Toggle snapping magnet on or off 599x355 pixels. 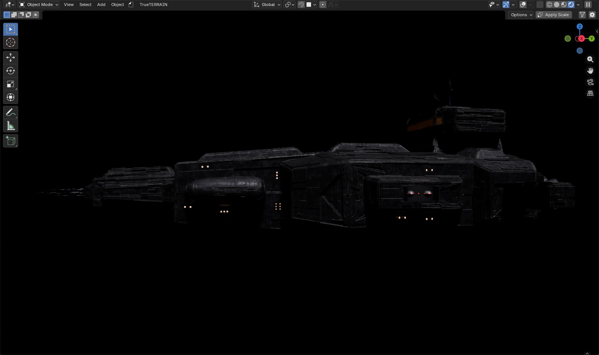point(301,5)
